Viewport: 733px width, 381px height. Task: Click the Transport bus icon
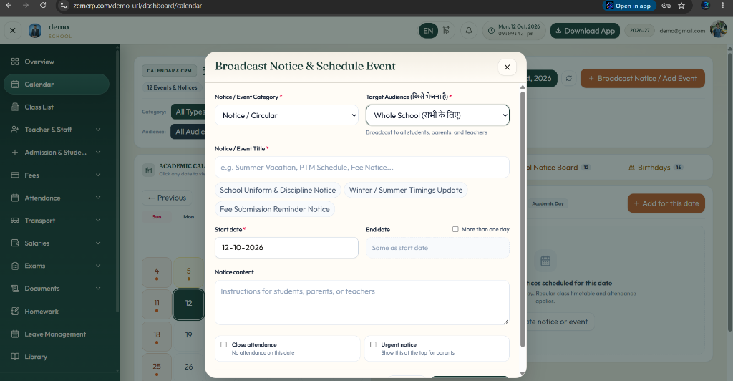point(15,220)
